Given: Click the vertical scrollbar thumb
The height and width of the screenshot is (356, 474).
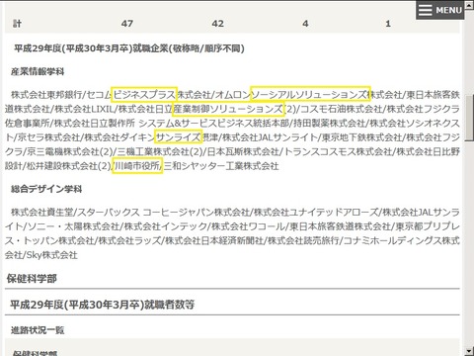Looking at the screenshot, I should (x=469, y=119).
